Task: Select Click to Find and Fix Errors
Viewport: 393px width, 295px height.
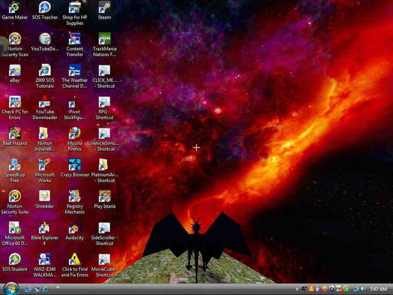Action: pos(75,265)
